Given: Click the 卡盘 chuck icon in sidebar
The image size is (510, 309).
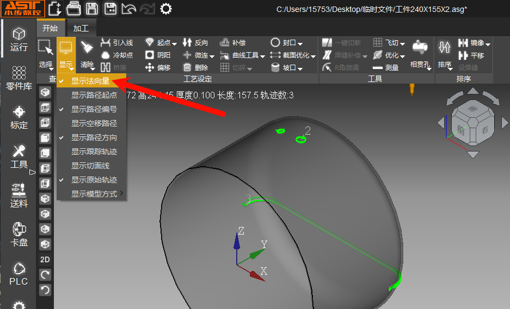Looking at the screenshot, I should (x=19, y=234).
